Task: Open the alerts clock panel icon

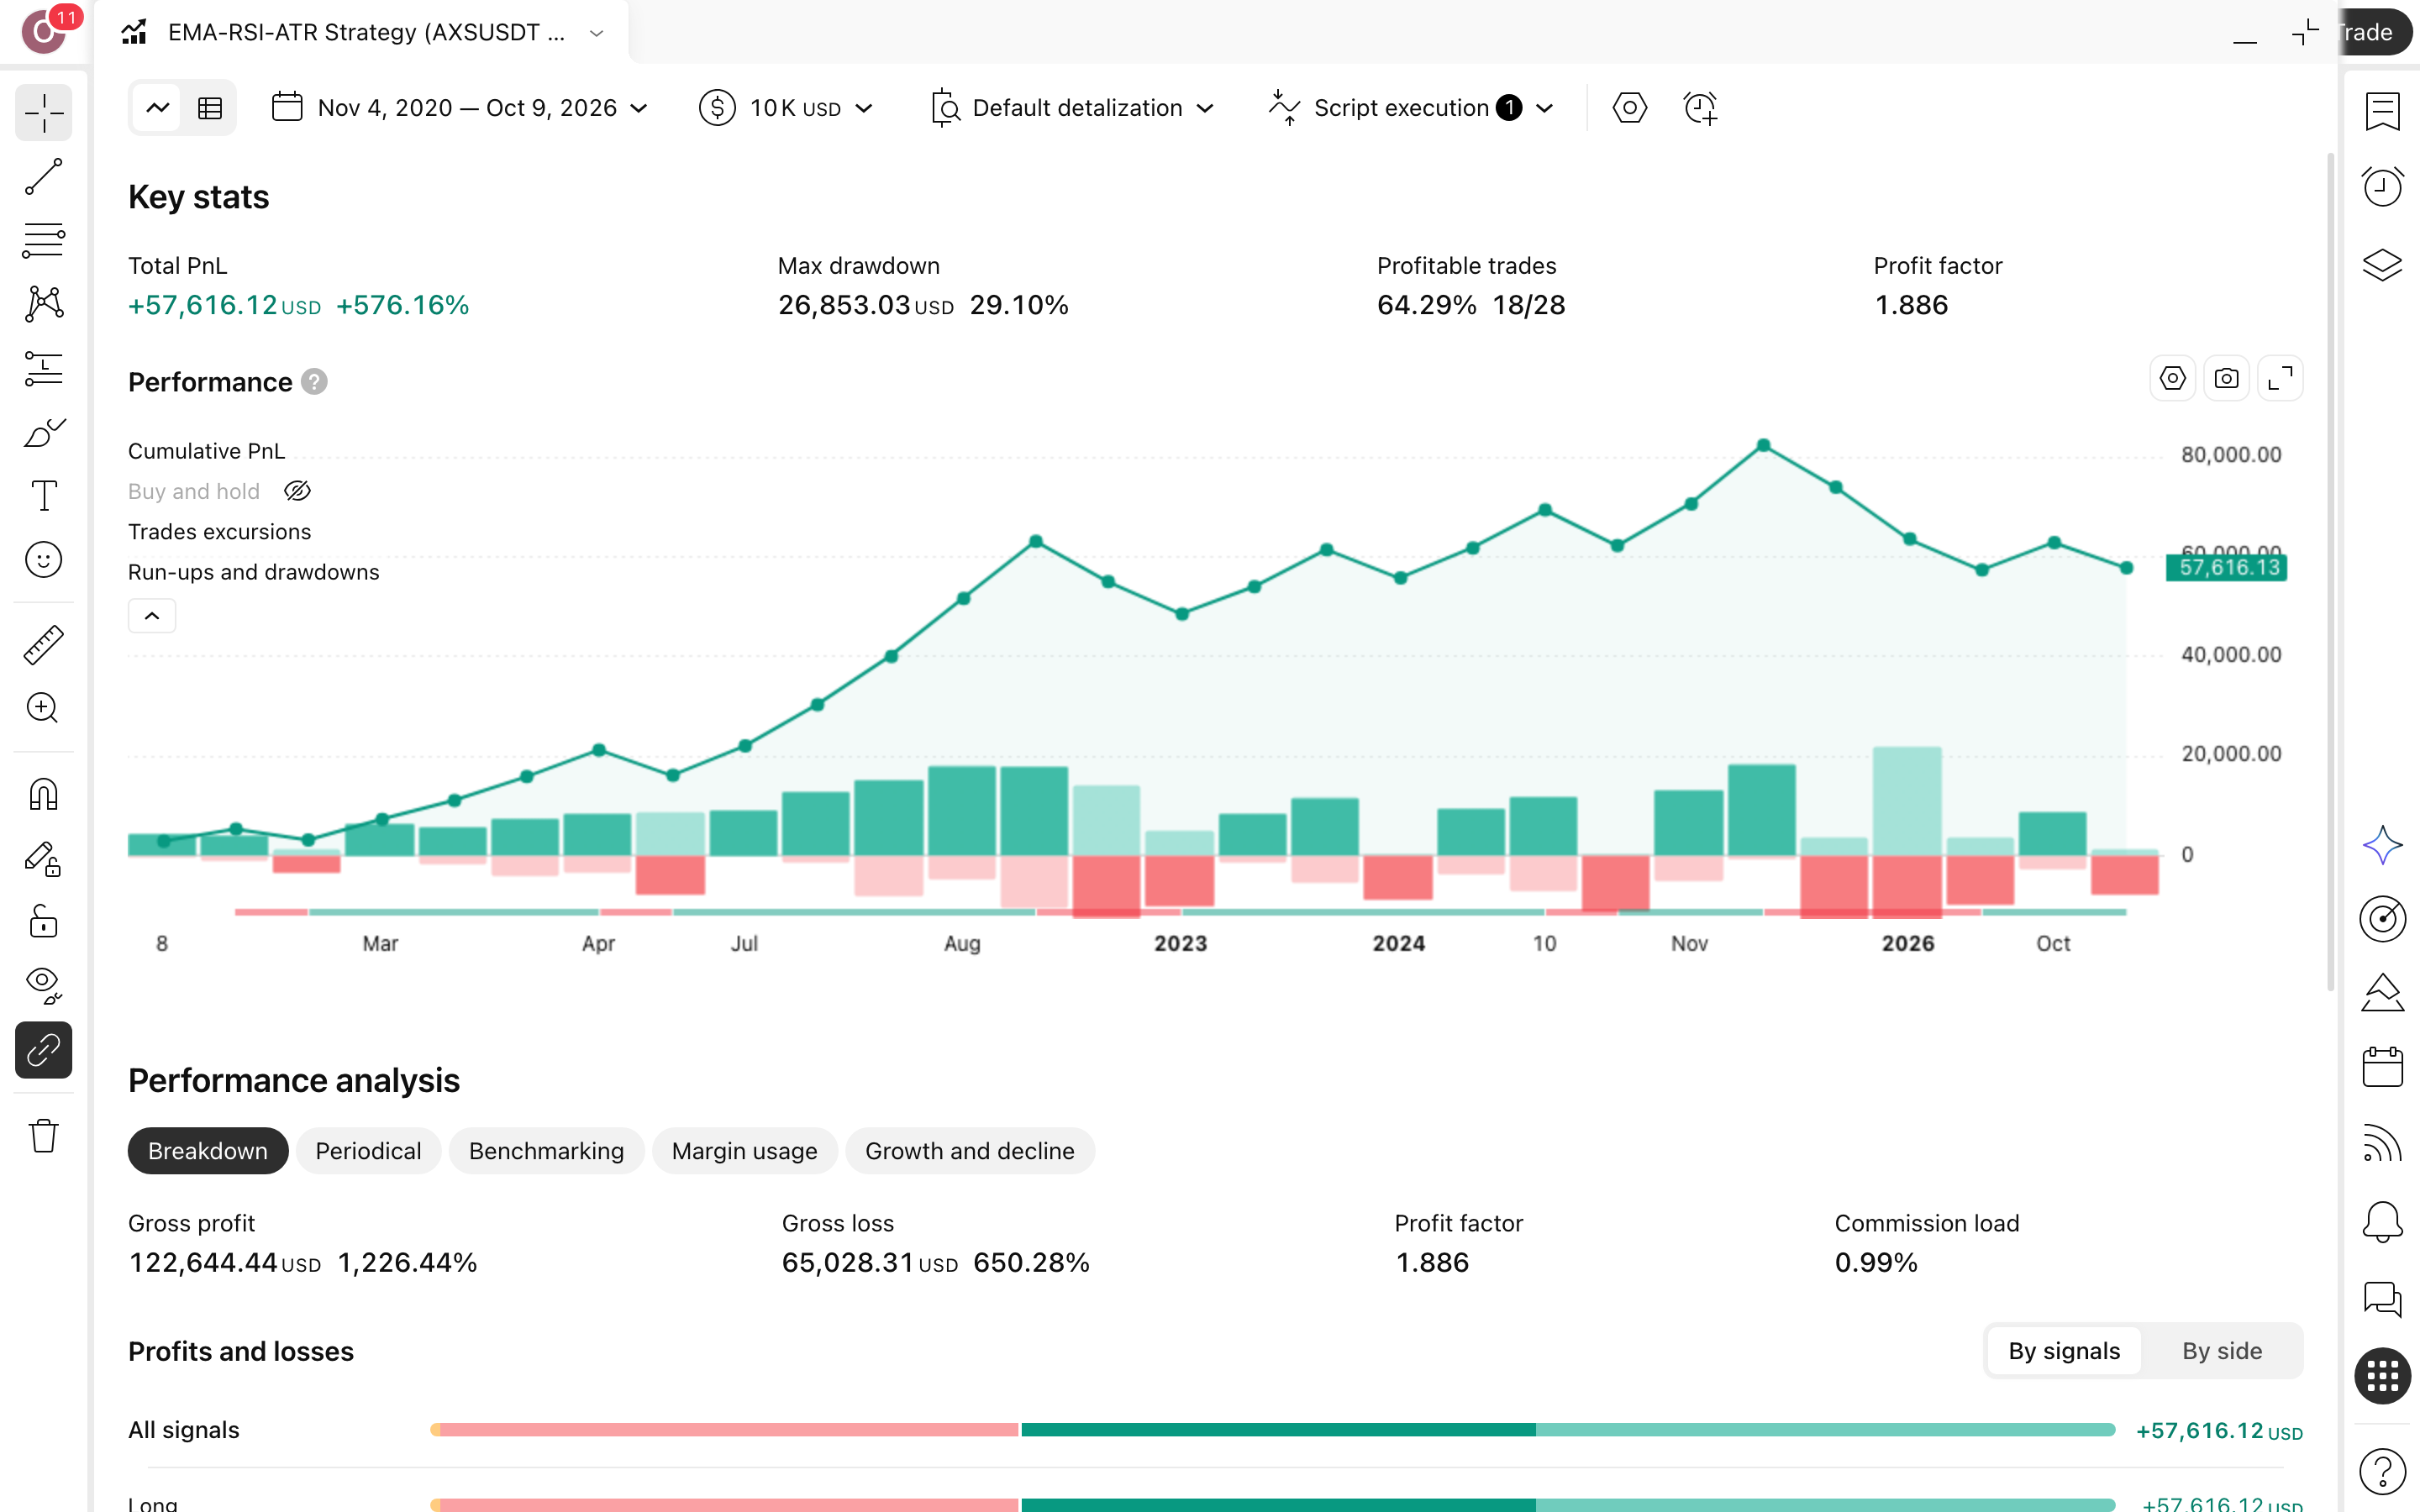Action: 2382,187
